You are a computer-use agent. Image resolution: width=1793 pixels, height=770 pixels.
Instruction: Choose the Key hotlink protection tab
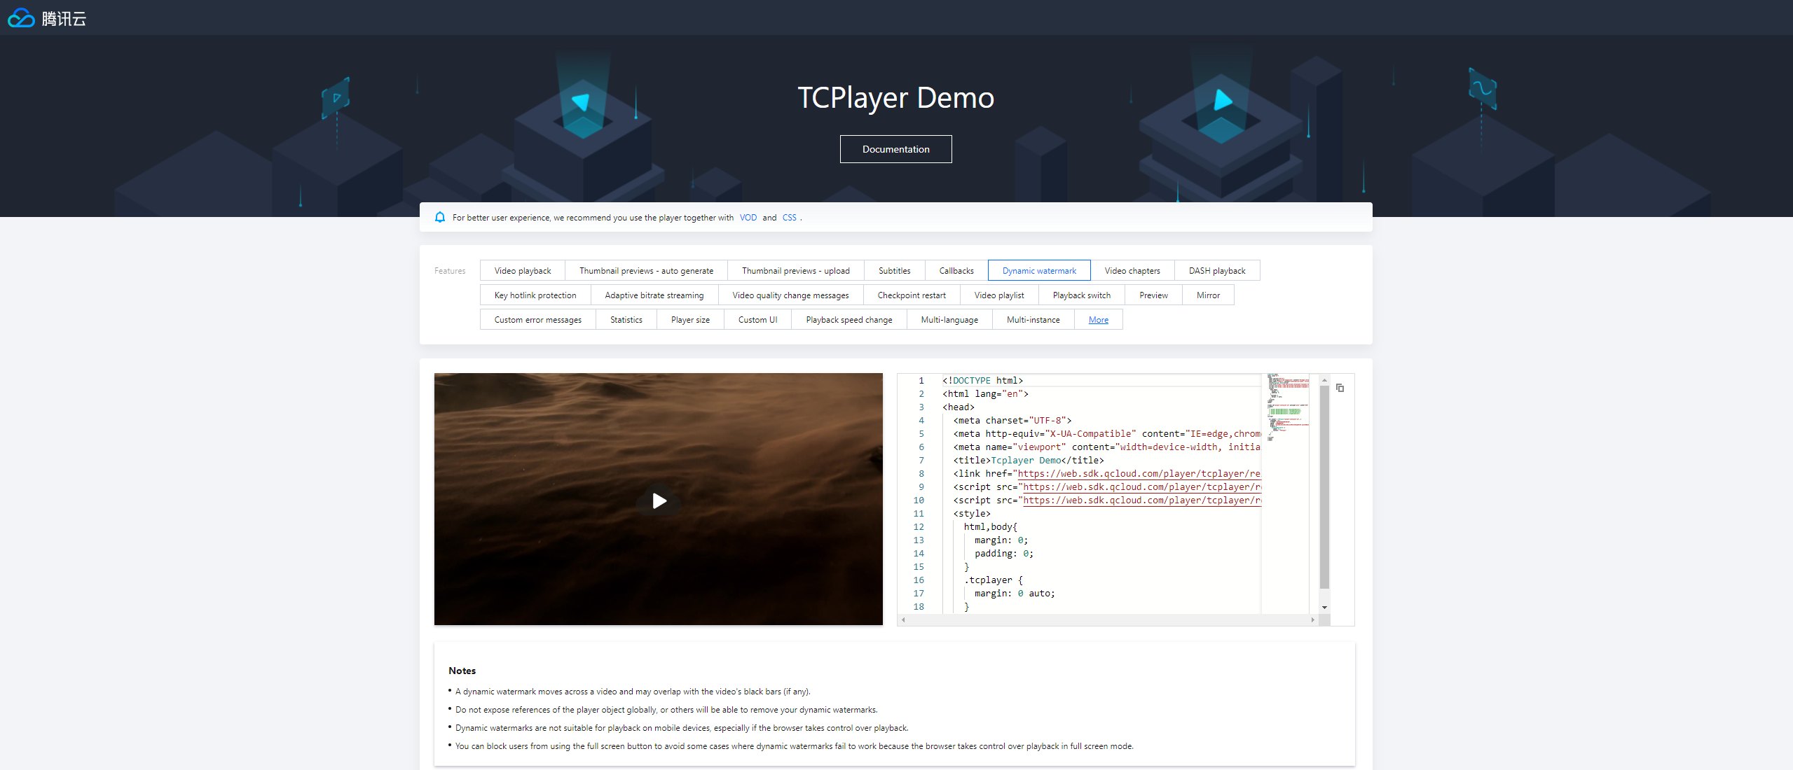[535, 295]
